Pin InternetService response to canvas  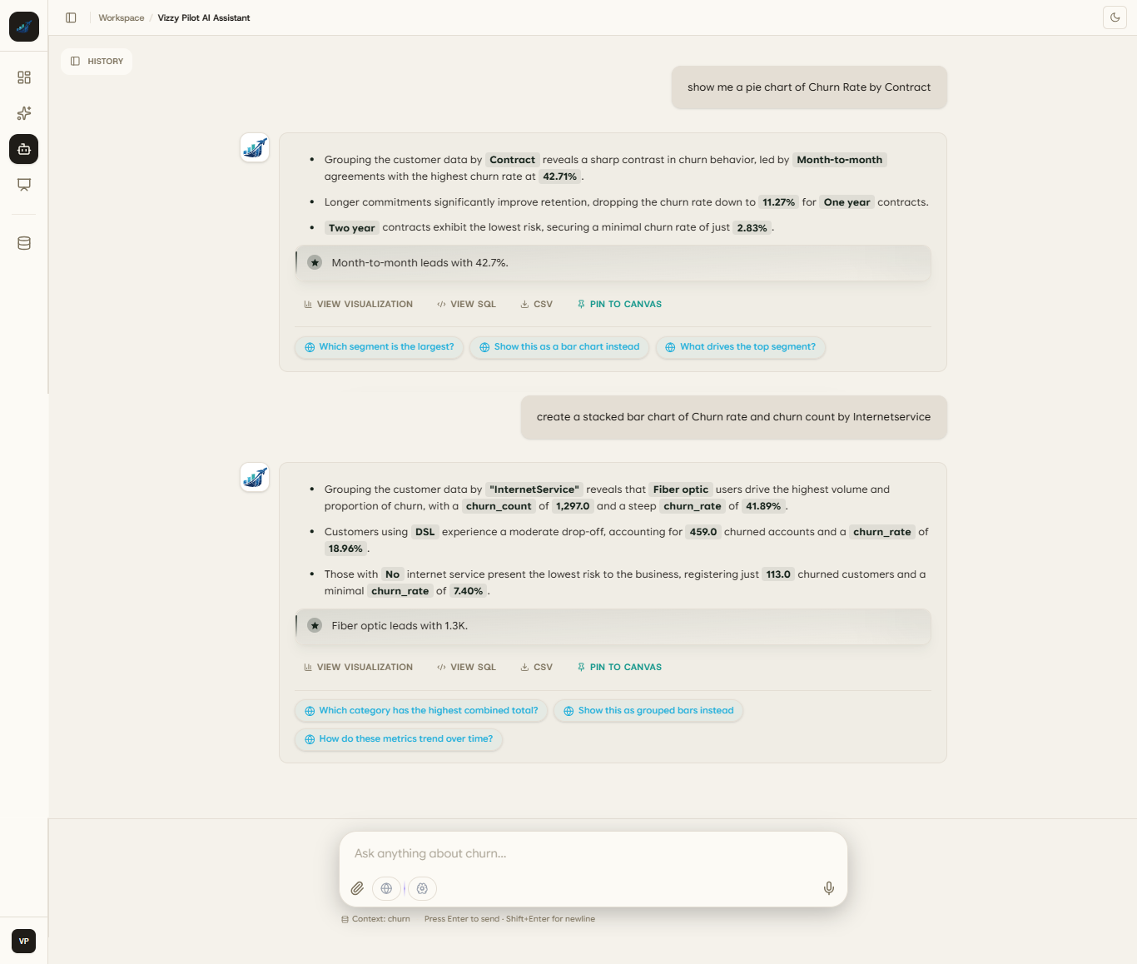[619, 668]
